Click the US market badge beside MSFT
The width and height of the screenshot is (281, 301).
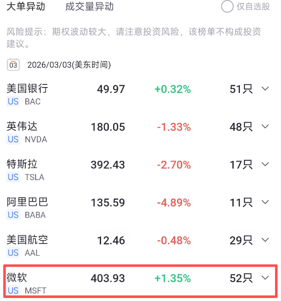click(13, 290)
